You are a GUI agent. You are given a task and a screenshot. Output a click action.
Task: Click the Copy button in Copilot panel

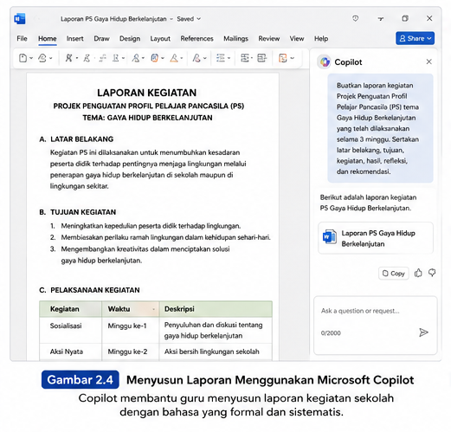394,274
